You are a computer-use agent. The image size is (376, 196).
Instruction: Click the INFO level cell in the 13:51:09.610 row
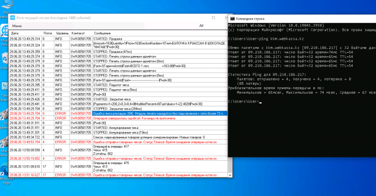point(62,167)
